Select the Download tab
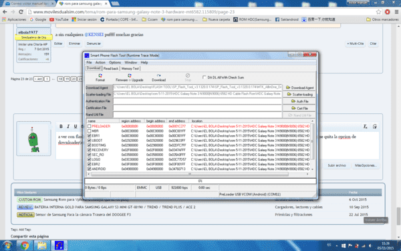401x251 pixels. 94,68
